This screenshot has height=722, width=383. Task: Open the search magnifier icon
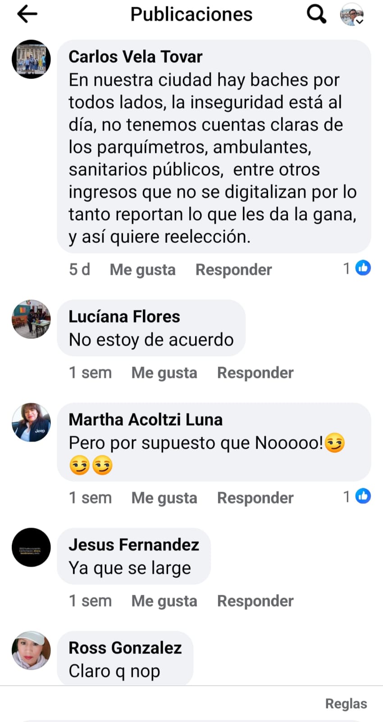[316, 14]
